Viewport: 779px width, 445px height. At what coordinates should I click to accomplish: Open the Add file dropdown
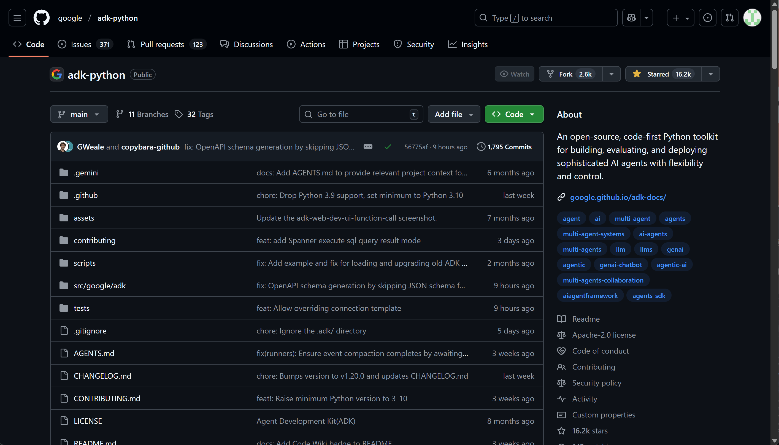tap(454, 114)
